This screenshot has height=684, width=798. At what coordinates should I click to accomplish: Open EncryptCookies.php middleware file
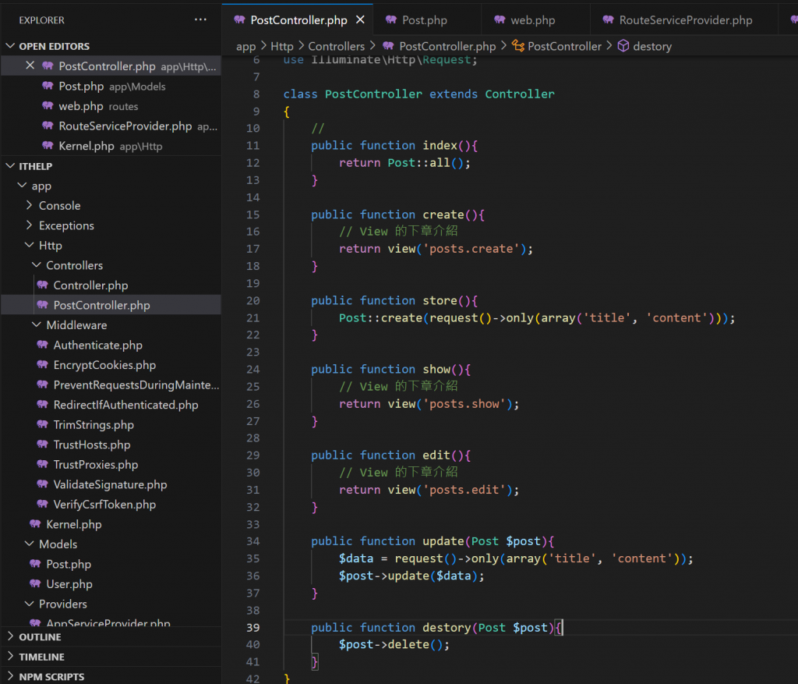[111, 365]
